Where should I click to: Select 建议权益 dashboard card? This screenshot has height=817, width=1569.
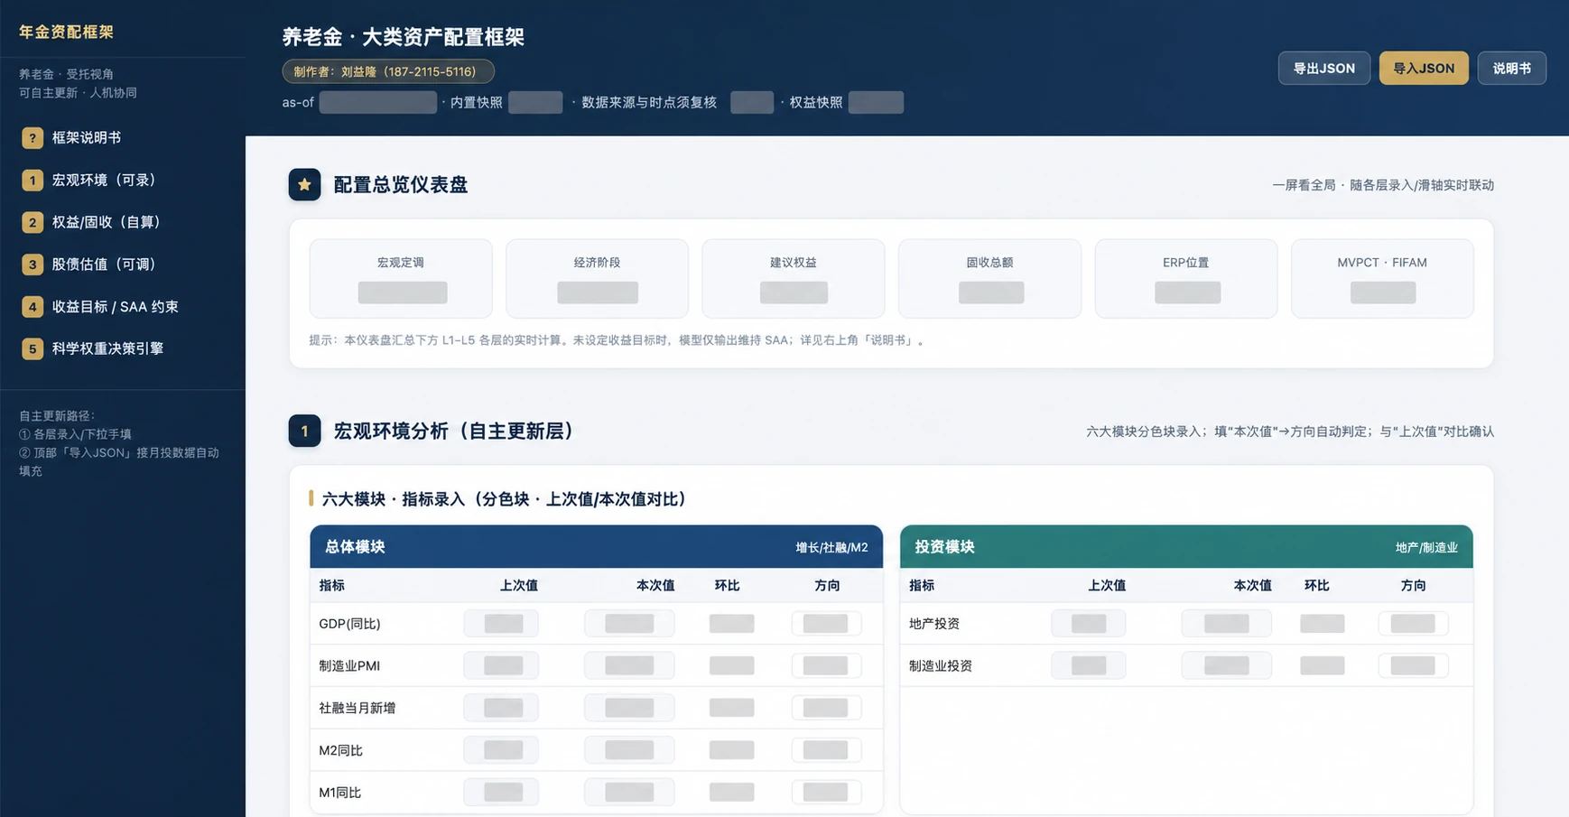point(794,278)
